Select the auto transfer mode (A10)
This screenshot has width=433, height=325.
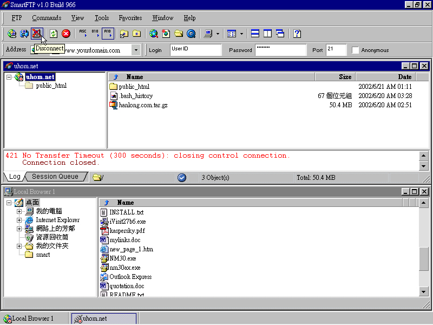(x=108, y=34)
